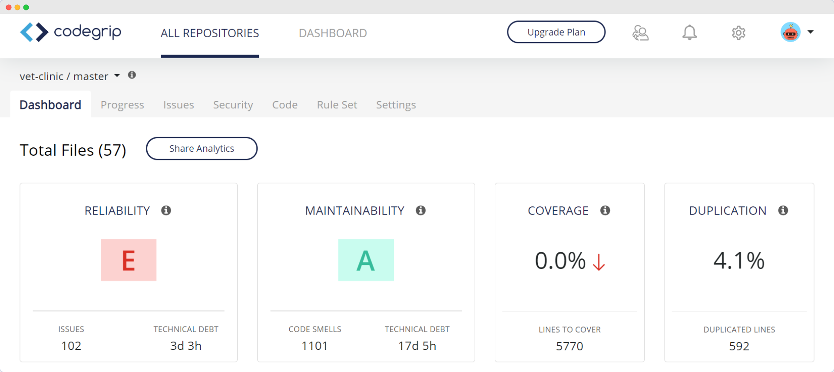Click the Codegrip logo
Screen dimensions: 834x372
[71, 32]
